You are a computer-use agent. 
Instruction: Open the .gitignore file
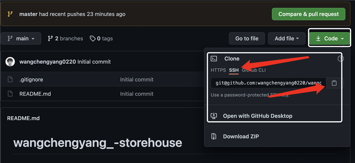(x=31, y=79)
